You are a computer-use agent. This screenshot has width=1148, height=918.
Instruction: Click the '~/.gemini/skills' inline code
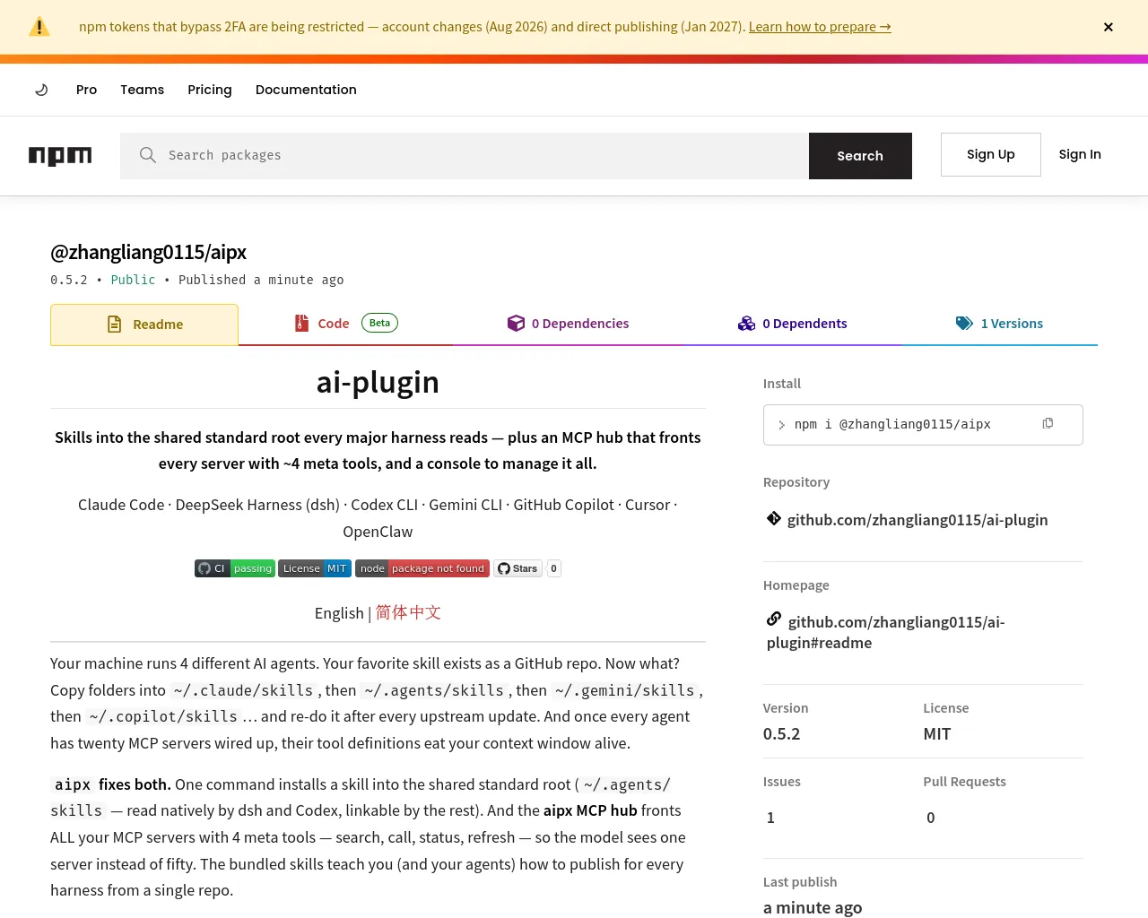(624, 690)
